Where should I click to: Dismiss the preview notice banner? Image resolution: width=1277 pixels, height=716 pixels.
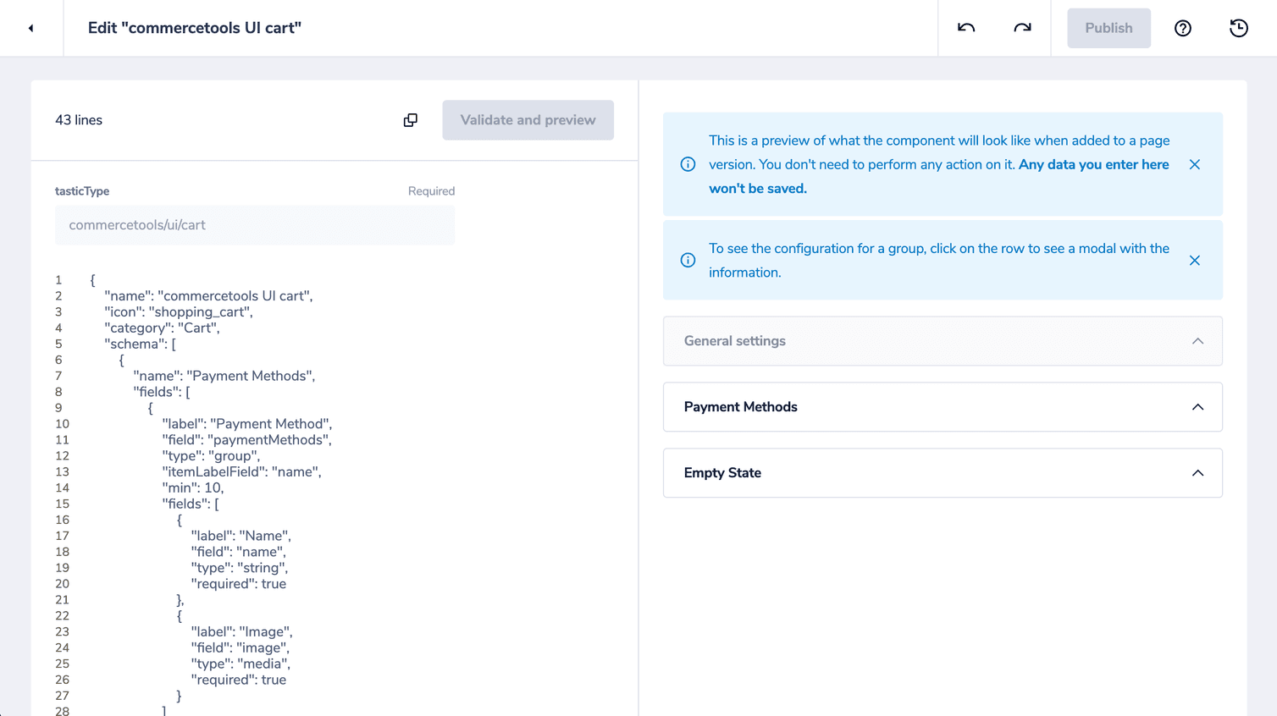coord(1194,164)
